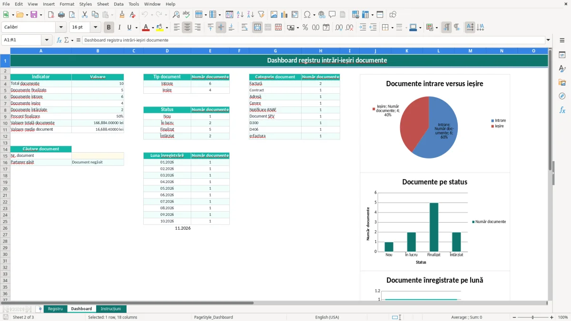
Task: Expand the formula bar arrow
Action: 548,40
